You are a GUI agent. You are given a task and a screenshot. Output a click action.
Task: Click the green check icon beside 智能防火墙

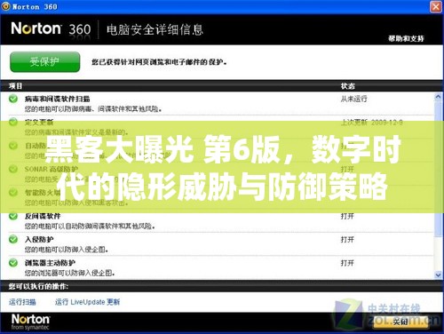(x=13, y=193)
